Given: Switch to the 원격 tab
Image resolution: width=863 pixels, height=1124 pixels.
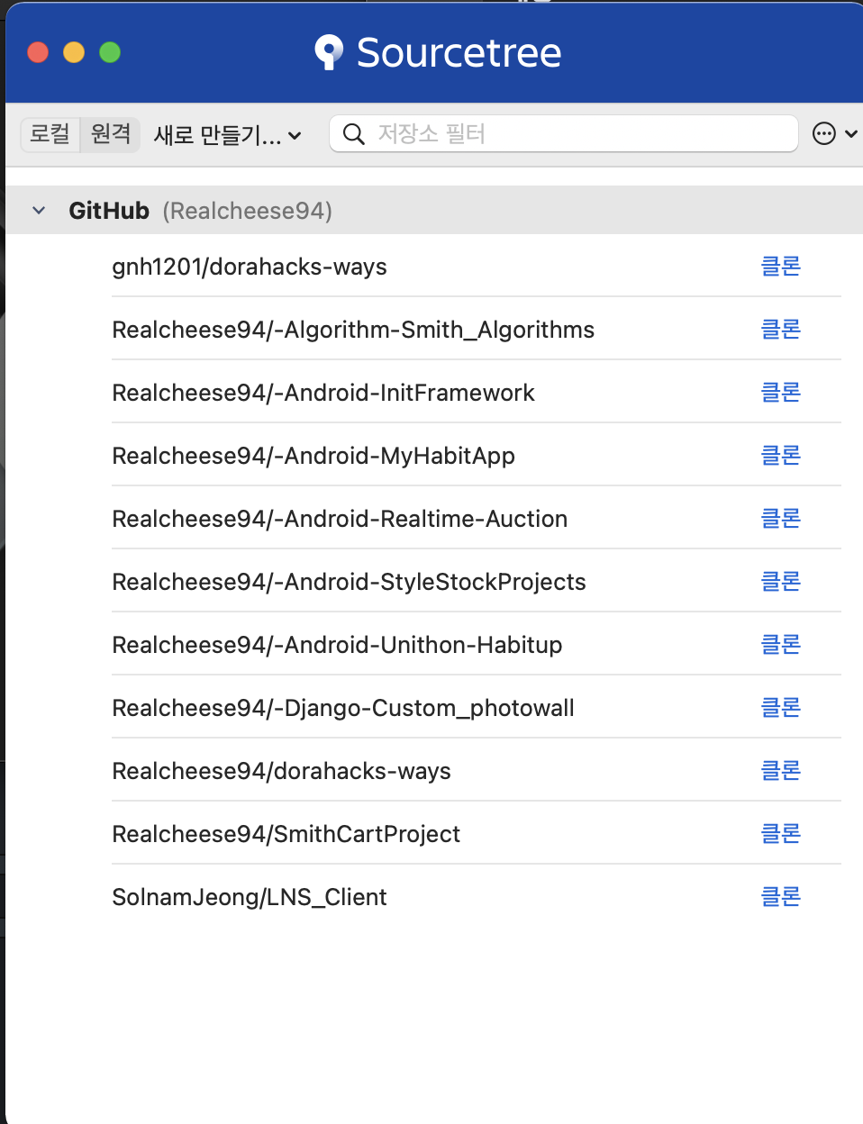Looking at the screenshot, I should [111, 134].
